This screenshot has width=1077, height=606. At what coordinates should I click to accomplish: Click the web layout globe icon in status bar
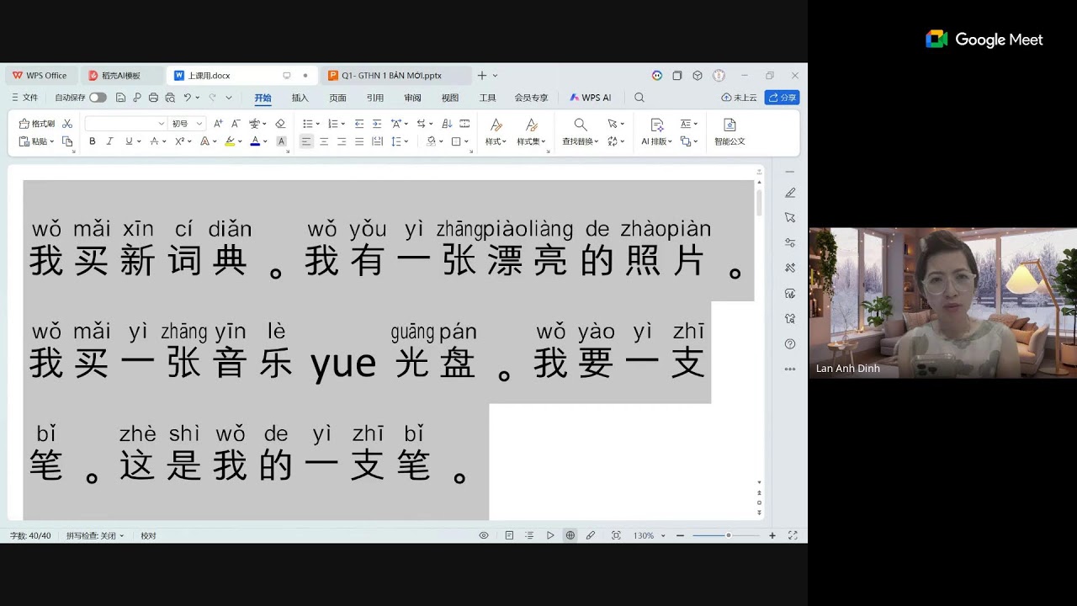click(x=570, y=535)
